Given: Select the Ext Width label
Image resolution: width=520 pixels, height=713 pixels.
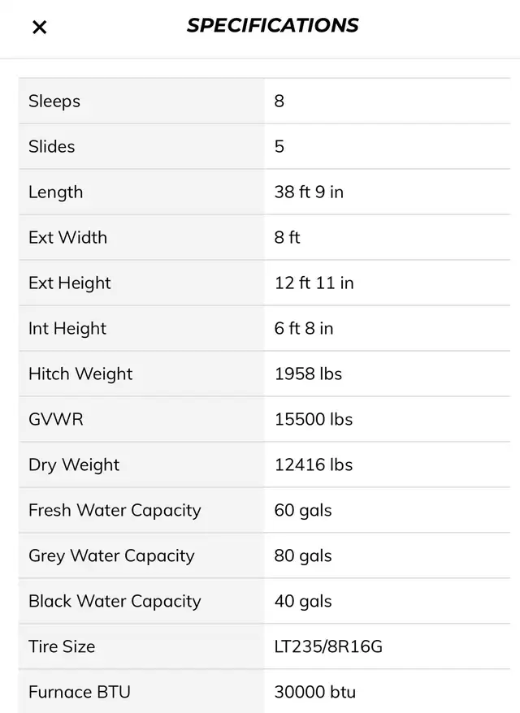Looking at the screenshot, I should (67, 238).
